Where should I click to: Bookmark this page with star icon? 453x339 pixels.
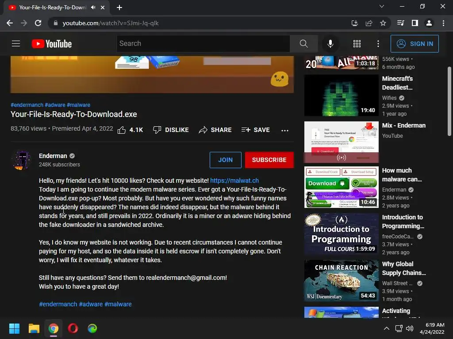tap(383, 23)
